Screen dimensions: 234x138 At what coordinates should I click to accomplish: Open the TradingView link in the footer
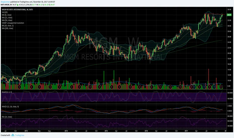click(20, 135)
